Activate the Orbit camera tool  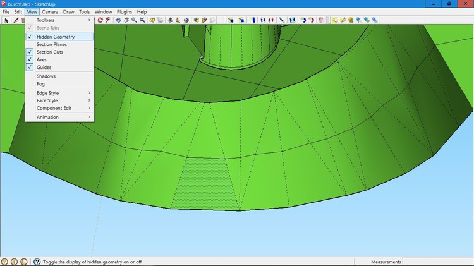pyautogui.click(x=118, y=20)
